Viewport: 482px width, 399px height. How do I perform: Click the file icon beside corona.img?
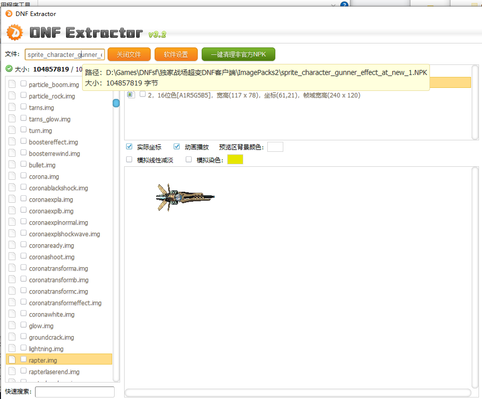(x=12, y=176)
